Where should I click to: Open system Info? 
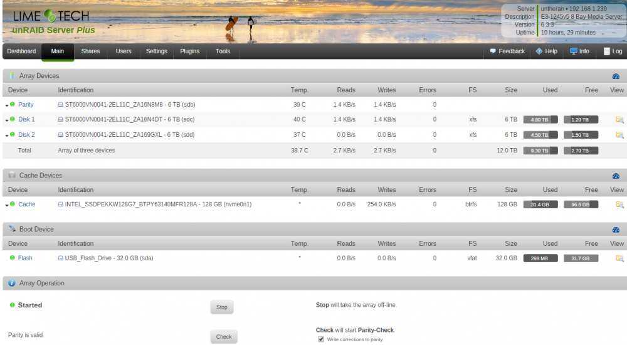579,51
